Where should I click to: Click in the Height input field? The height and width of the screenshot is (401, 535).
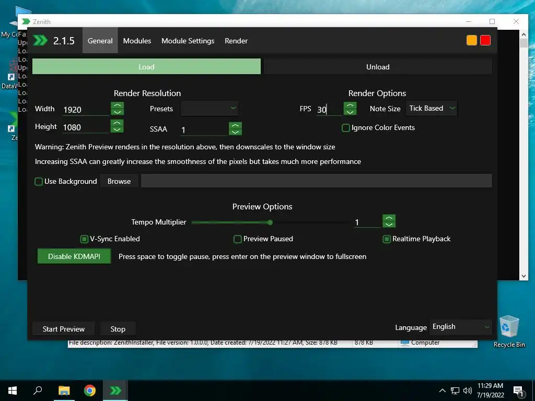86,127
